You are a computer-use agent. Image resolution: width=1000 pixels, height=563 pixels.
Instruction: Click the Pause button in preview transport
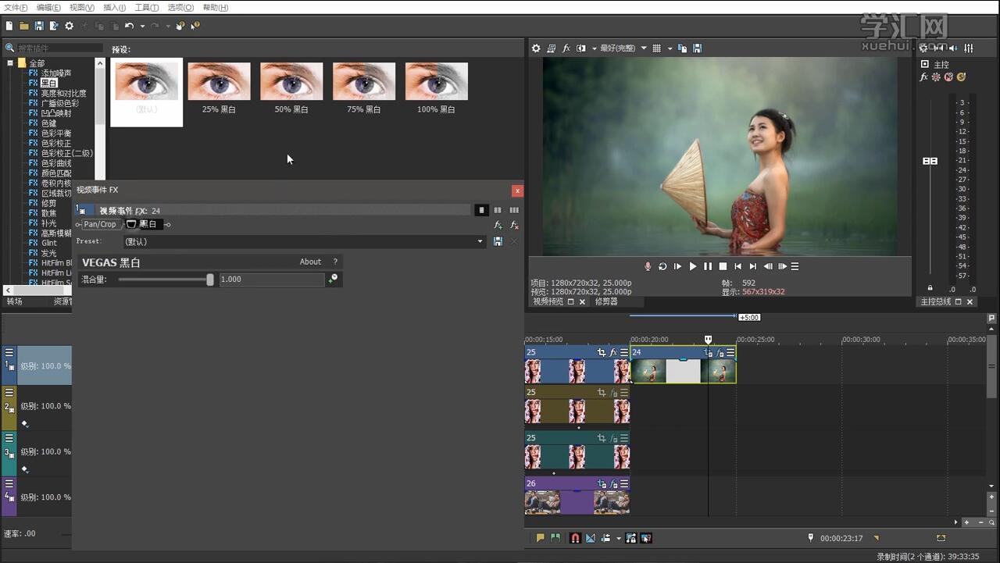coord(708,266)
